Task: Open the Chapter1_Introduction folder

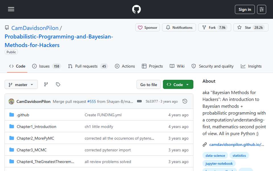Action: 36,127
